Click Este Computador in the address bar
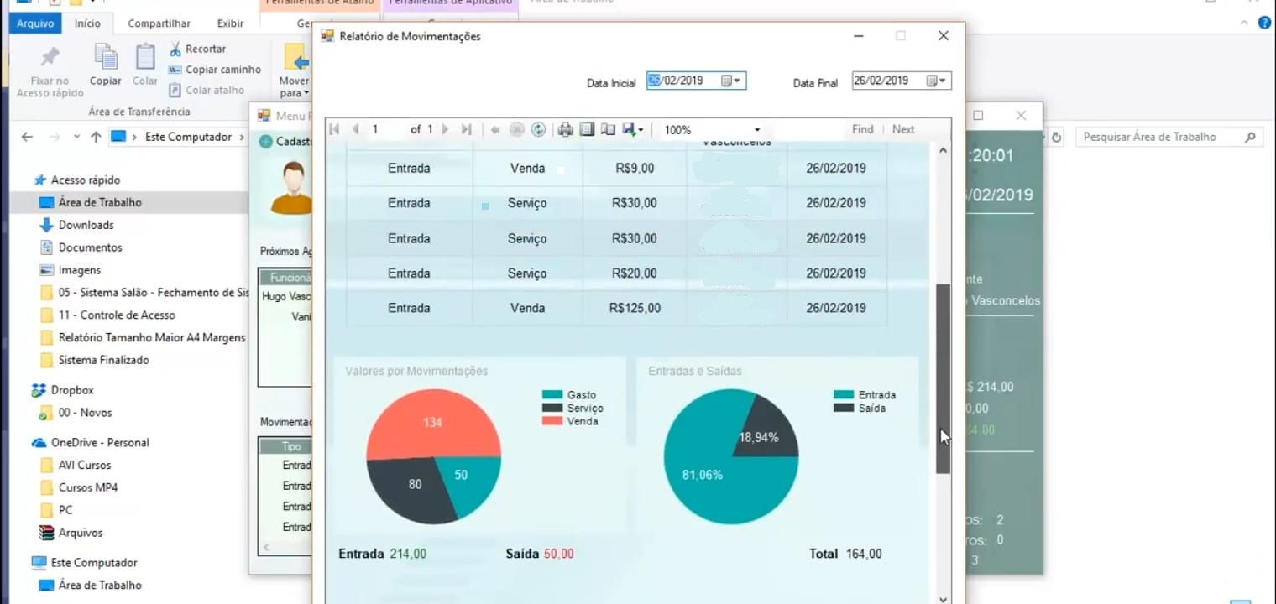Image resolution: width=1276 pixels, height=604 pixels. click(x=188, y=137)
